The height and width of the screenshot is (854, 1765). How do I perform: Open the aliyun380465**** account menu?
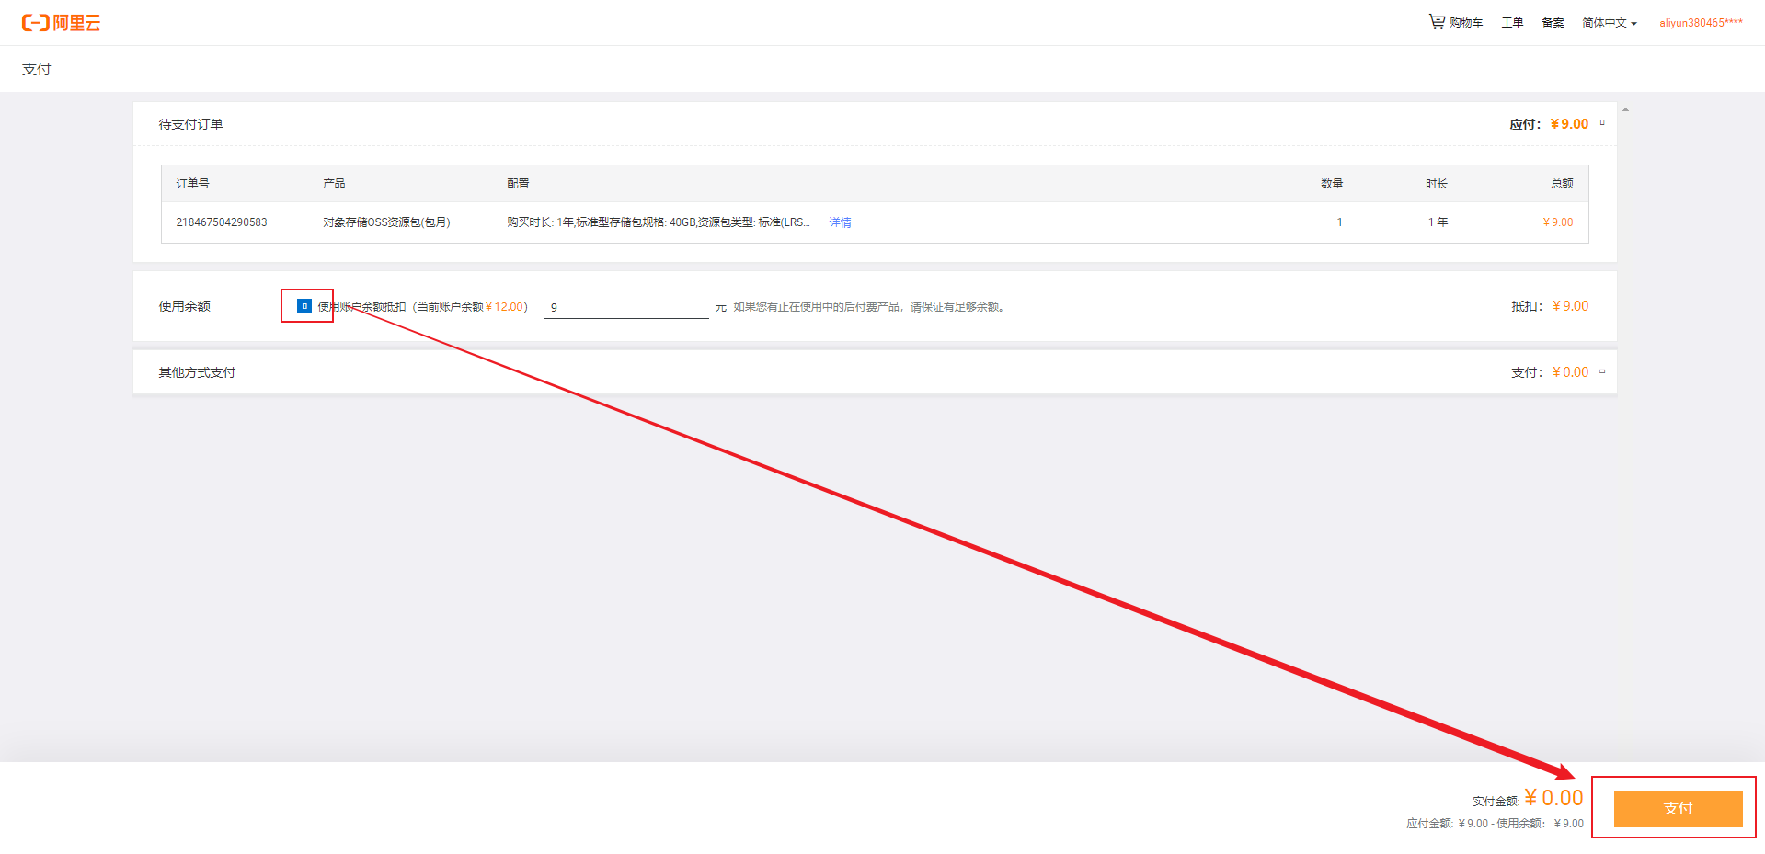[x=1701, y=22]
